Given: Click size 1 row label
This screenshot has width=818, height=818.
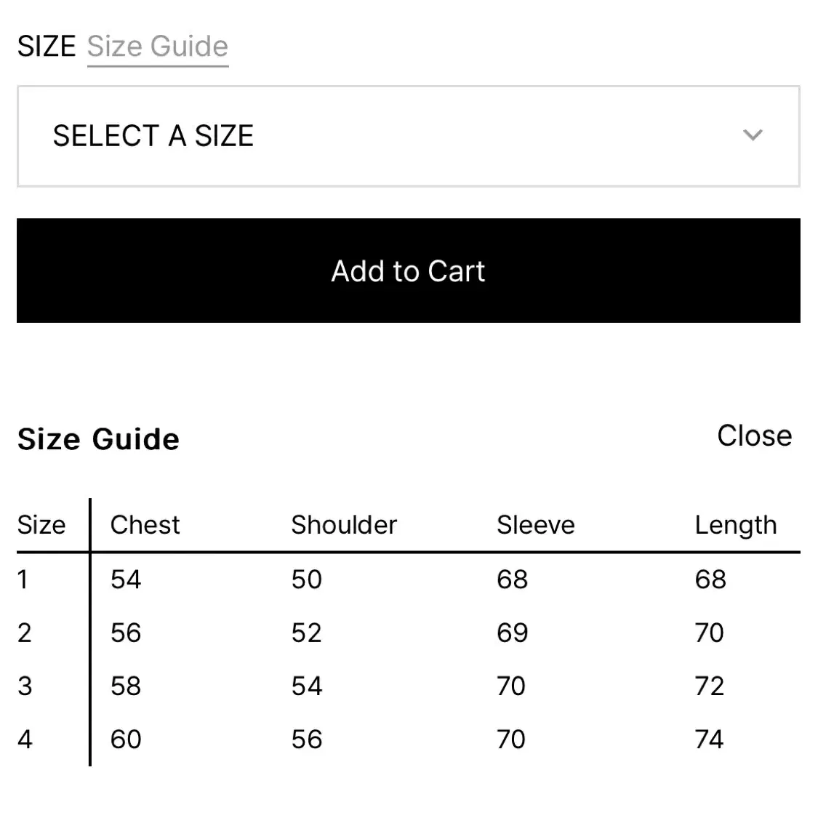Looking at the screenshot, I should pos(23,580).
